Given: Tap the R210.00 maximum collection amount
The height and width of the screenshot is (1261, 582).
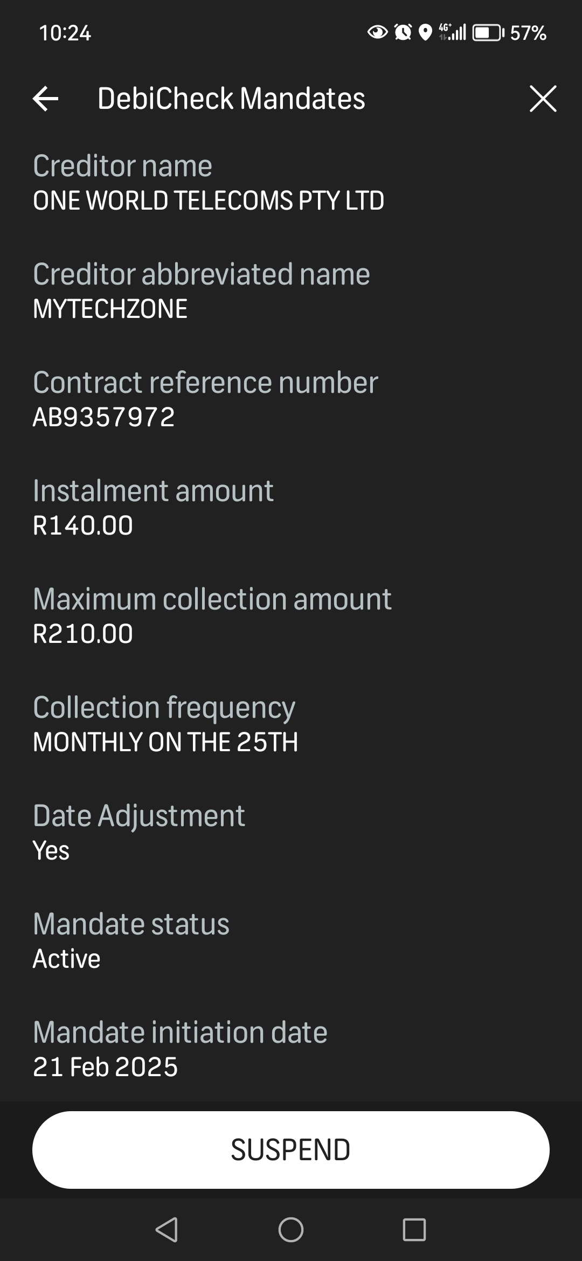Looking at the screenshot, I should click(83, 634).
